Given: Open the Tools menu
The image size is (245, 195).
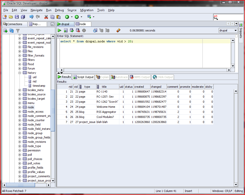Looking at the screenshot, I should click(101, 10).
